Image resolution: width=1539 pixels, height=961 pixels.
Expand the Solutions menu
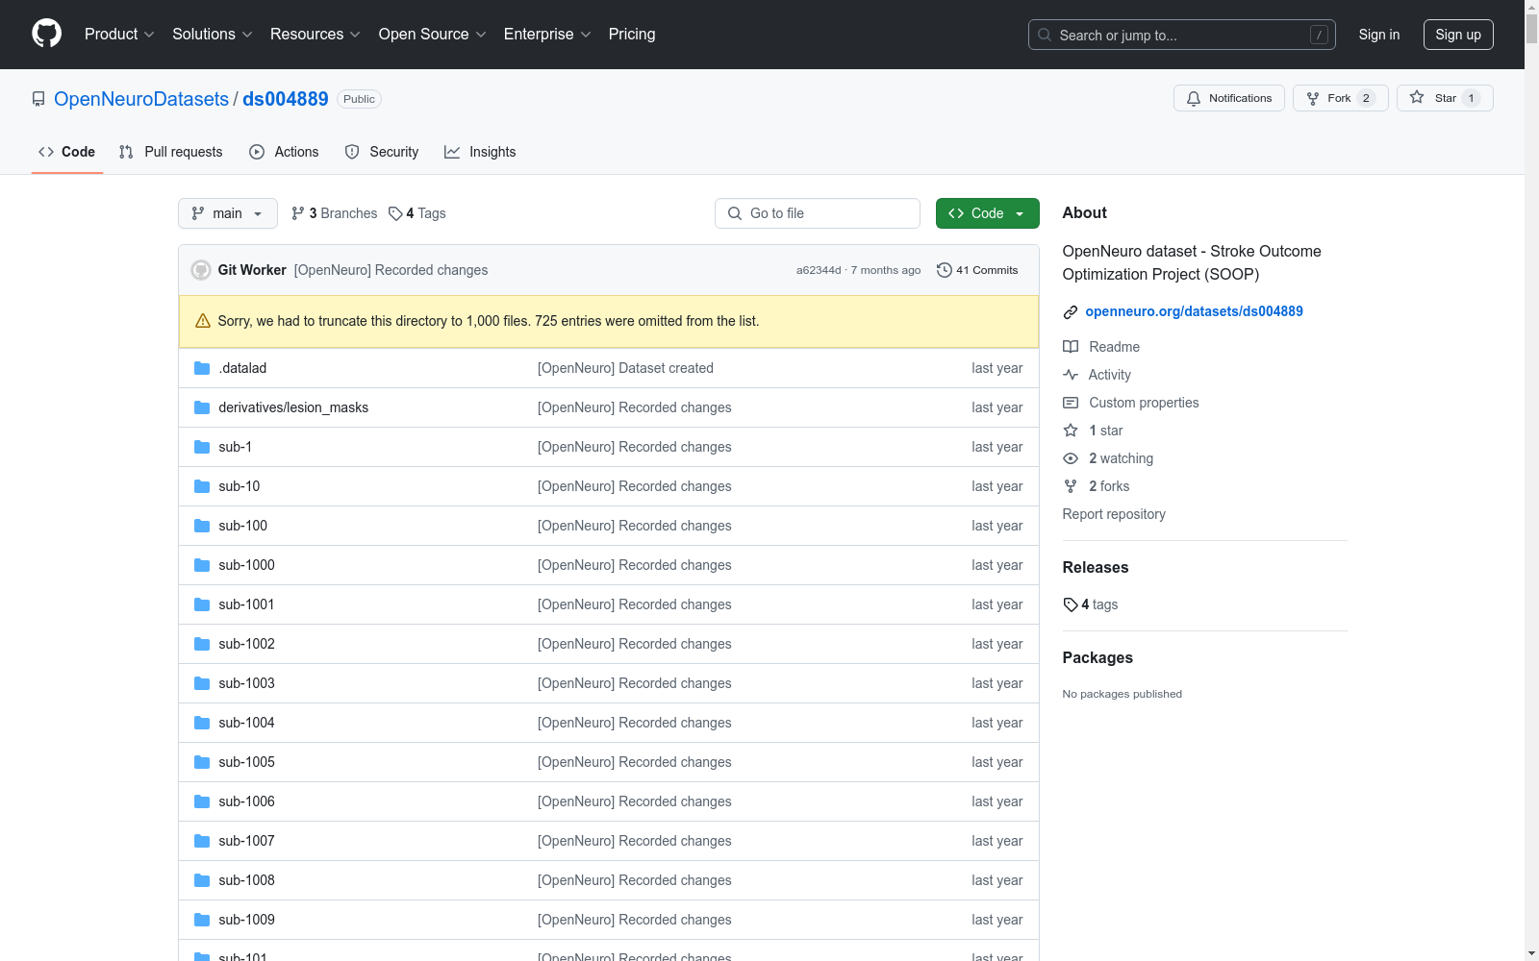(213, 34)
